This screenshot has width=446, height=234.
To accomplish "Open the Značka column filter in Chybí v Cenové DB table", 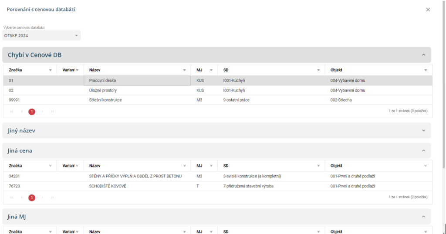I will [x=50, y=70].
